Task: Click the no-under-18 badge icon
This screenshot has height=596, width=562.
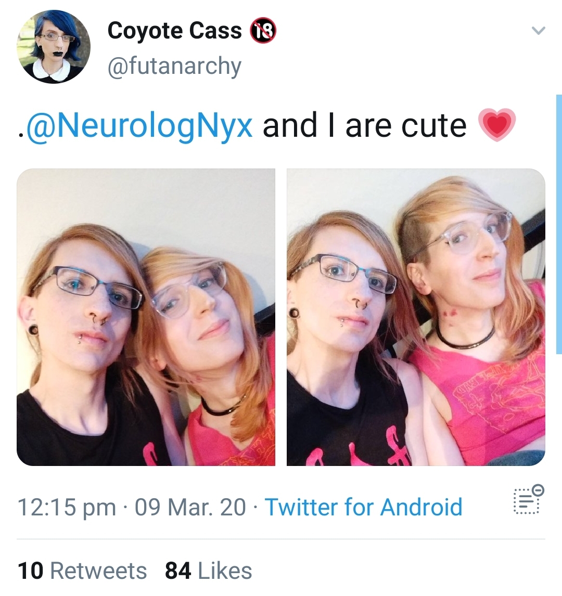Action: pos(263,30)
